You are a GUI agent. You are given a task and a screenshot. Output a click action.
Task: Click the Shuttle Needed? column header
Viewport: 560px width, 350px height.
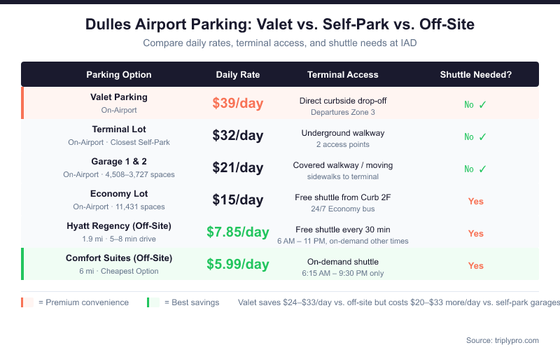[476, 75]
